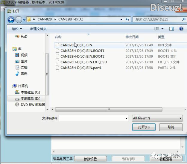Click the horizontal scrollbar thumb in file list

(x=109, y=109)
